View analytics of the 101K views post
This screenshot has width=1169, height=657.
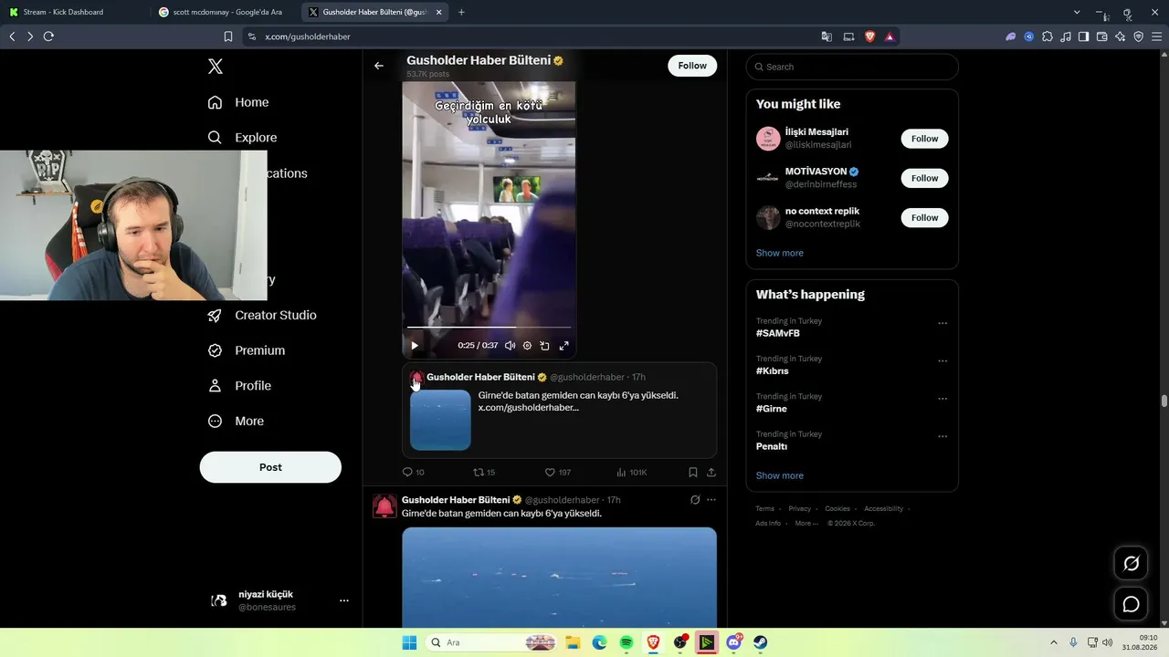631,472
